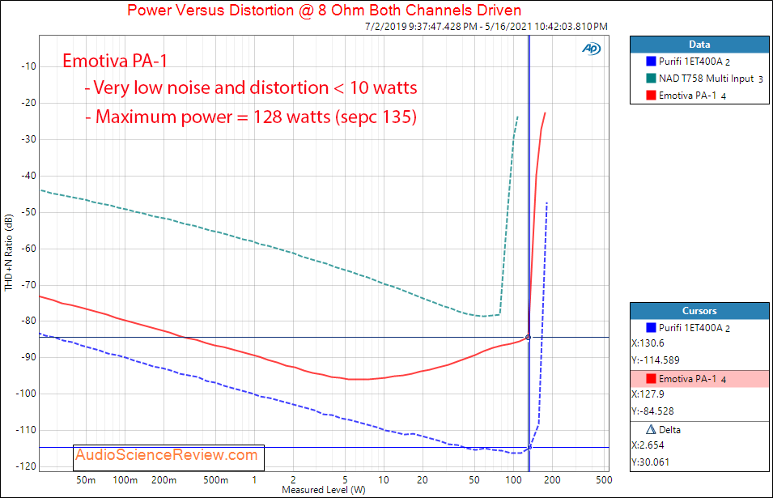Select the cursor point on the blue Purifi curve
The image size is (773, 498).
[x=530, y=447]
